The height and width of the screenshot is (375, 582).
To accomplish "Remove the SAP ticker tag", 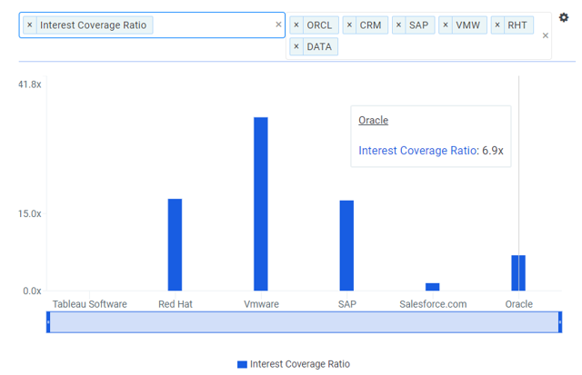I will pos(398,25).
